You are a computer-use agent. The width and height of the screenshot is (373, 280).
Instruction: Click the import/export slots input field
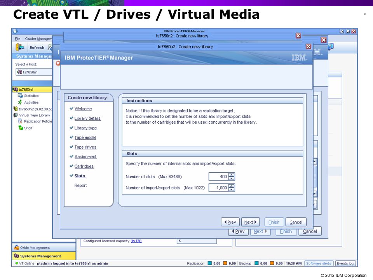point(218,187)
